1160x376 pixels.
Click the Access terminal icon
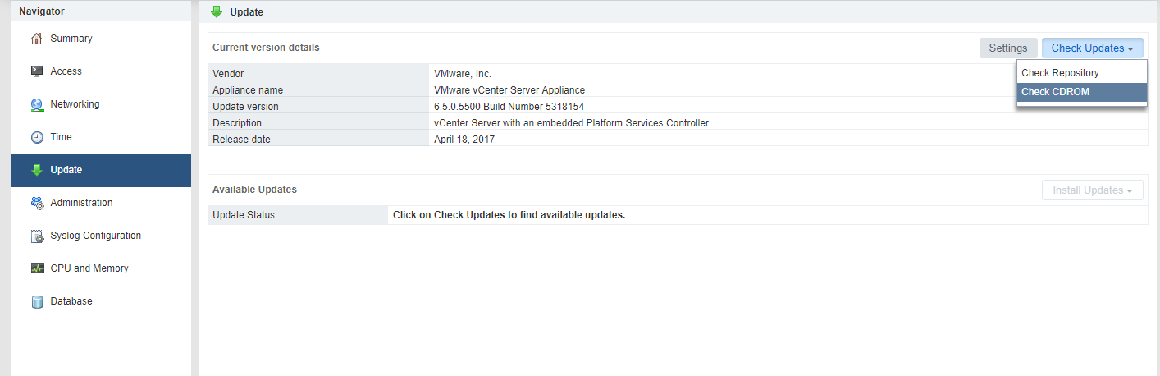coord(36,71)
